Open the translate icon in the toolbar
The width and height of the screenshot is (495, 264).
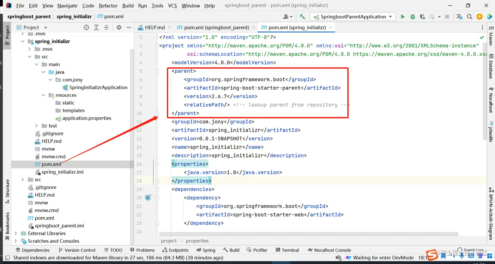pos(460,17)
